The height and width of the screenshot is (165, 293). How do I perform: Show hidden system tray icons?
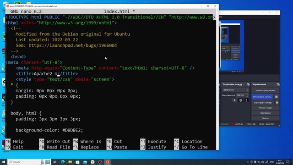248,162
